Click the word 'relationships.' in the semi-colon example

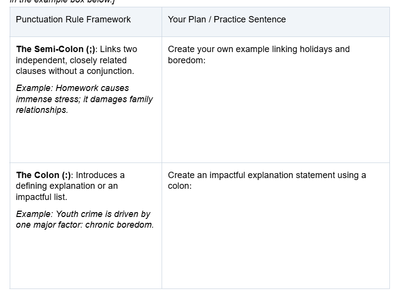[42, 110]
